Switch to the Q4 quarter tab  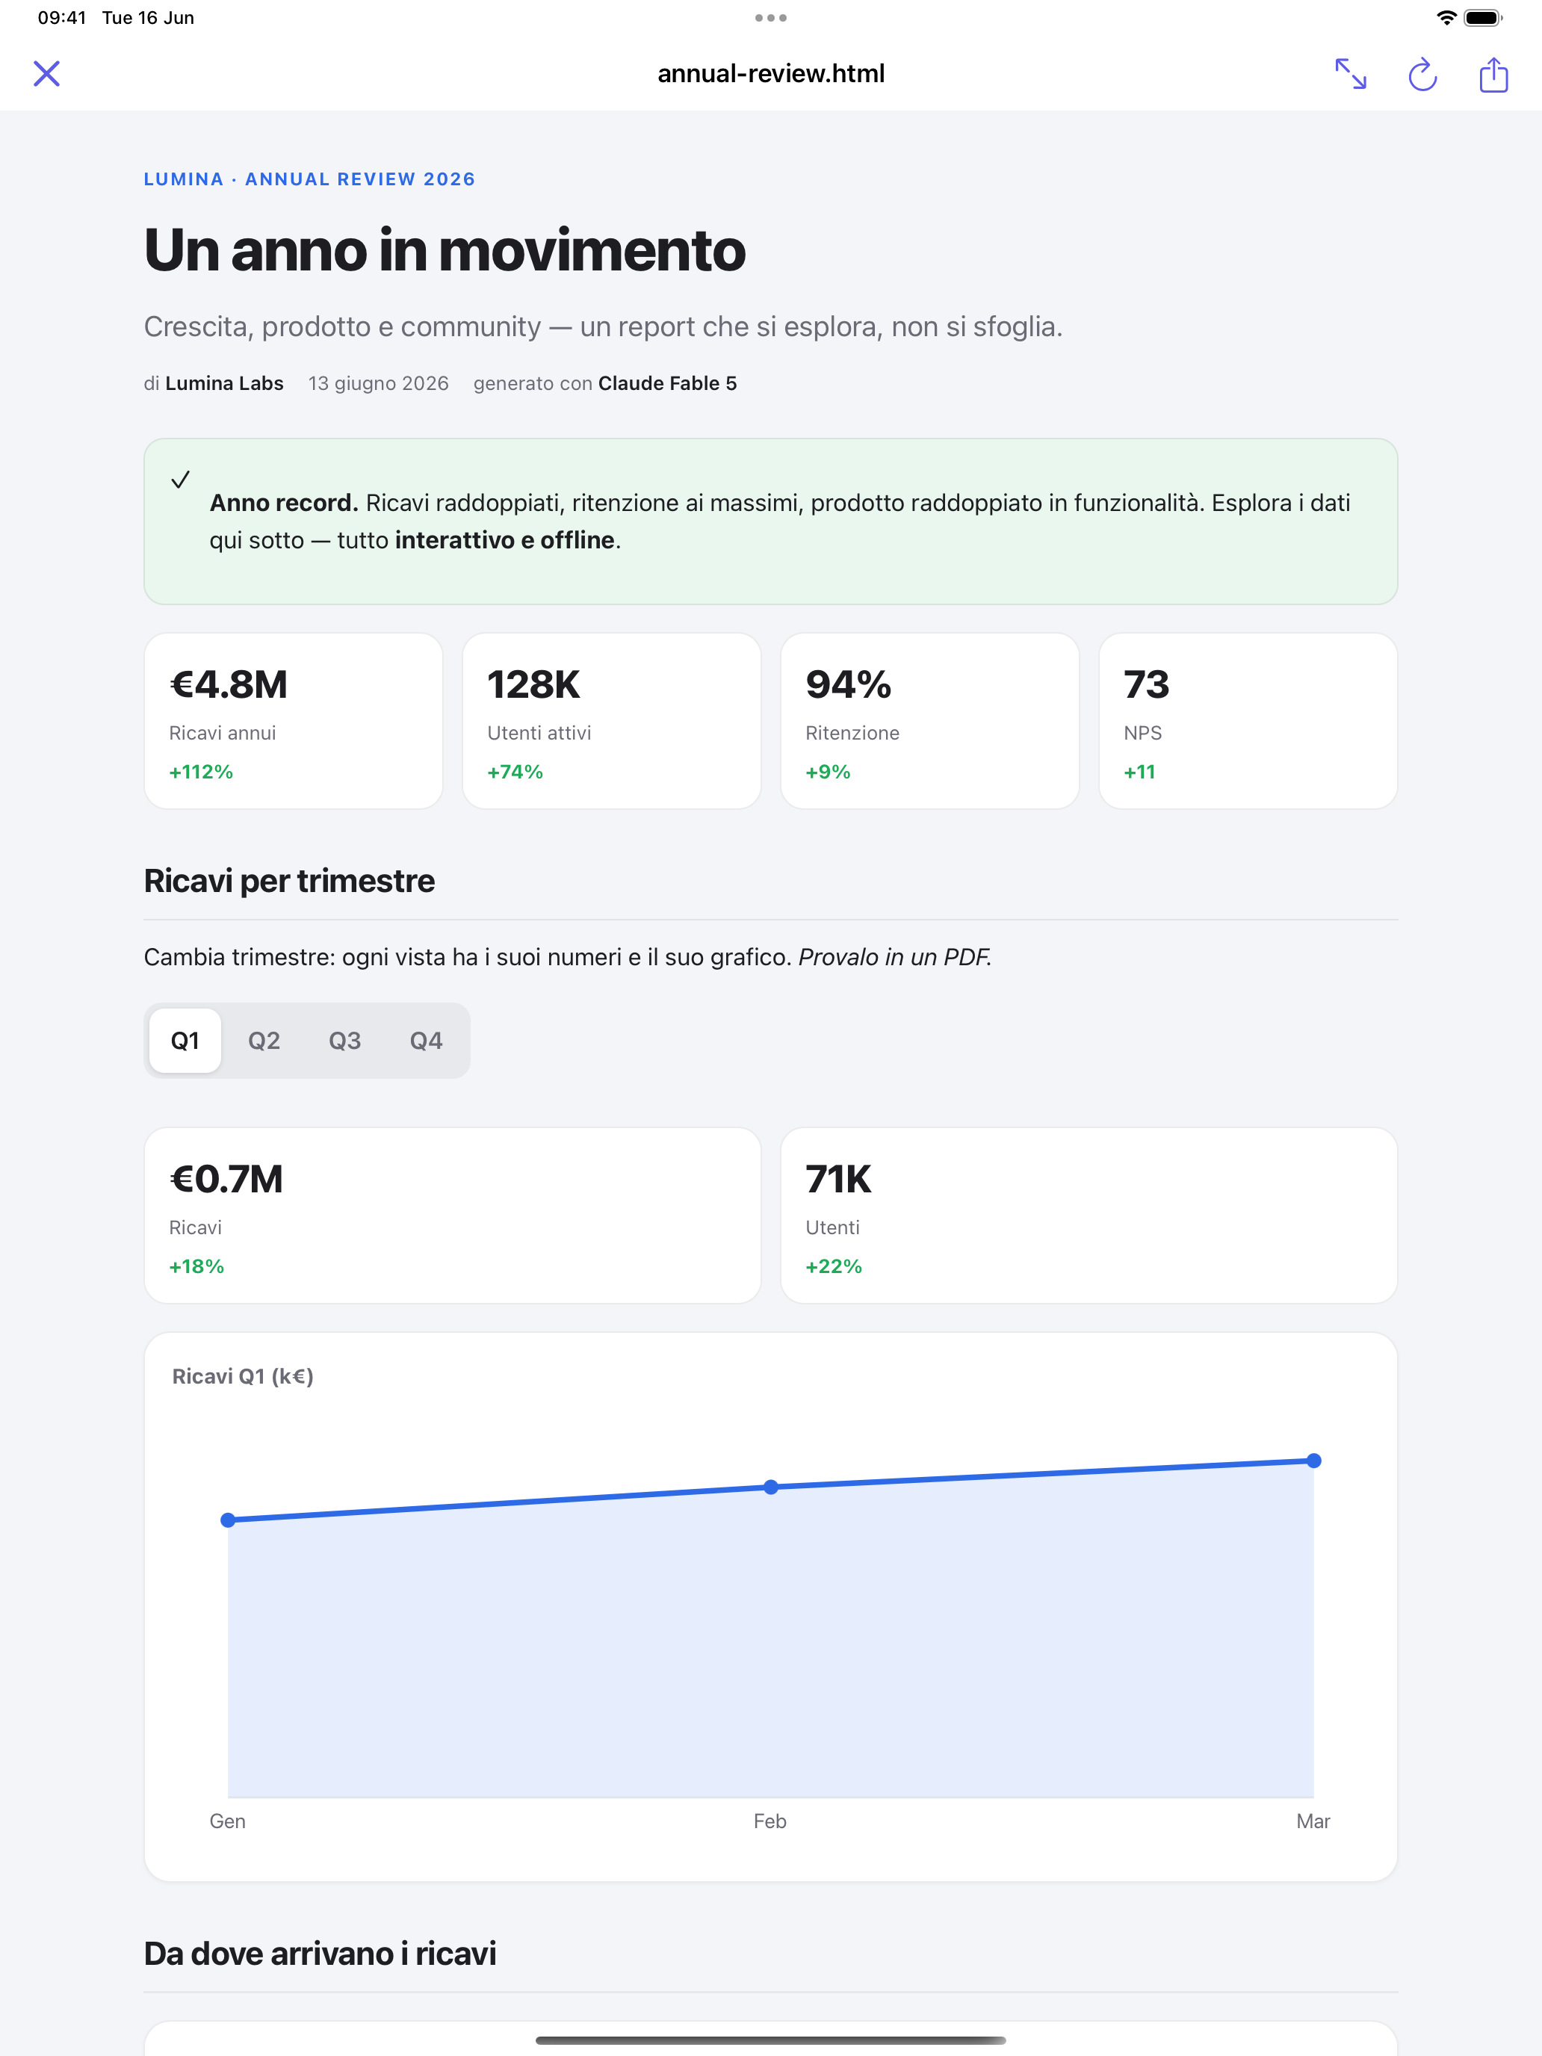pyautogui.click(x=426, y=1040)
